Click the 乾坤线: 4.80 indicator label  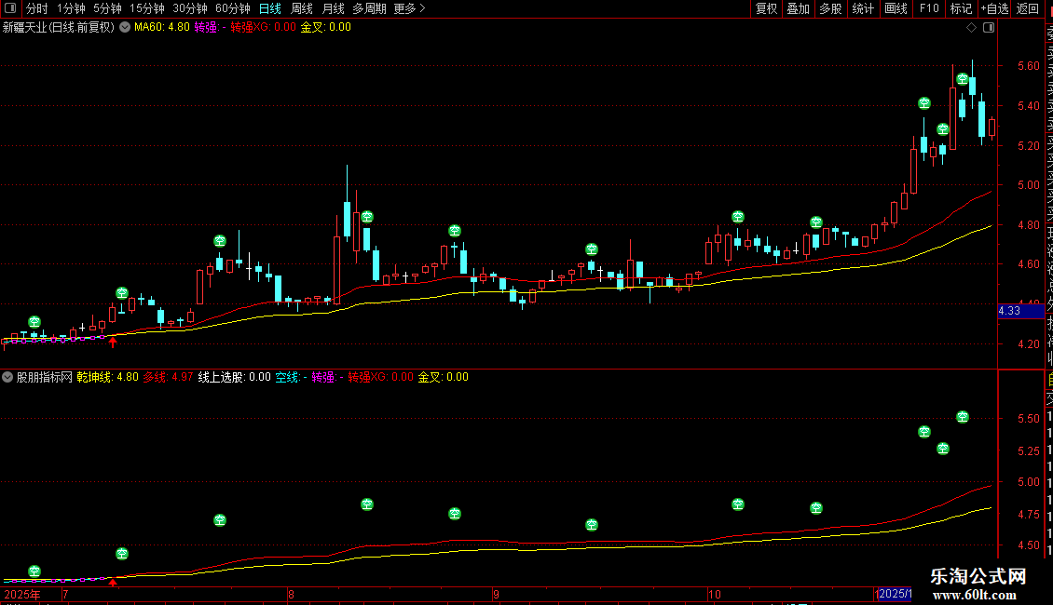click(x=107, y=377)
